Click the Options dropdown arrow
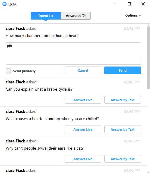Viewport: 150px width, 174px height. click(140, 16)
